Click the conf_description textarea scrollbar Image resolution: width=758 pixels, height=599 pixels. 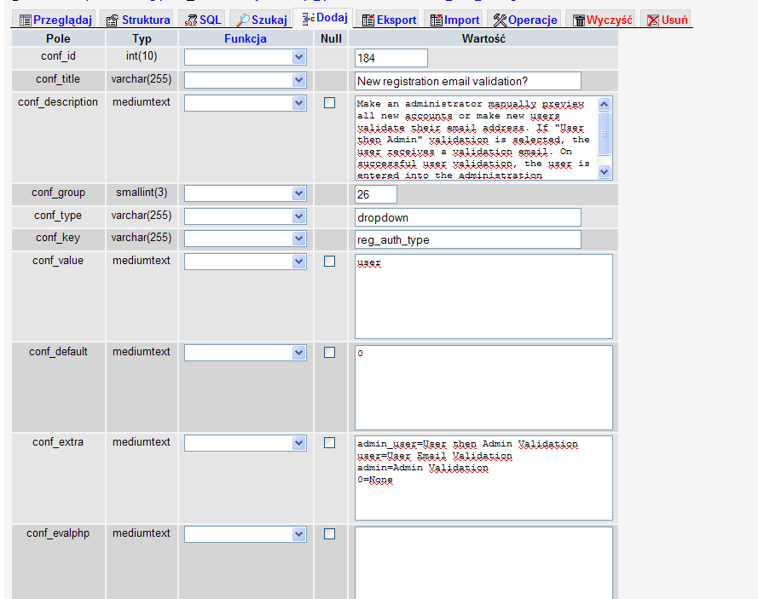pyautogui.click(x=605, y=137)
